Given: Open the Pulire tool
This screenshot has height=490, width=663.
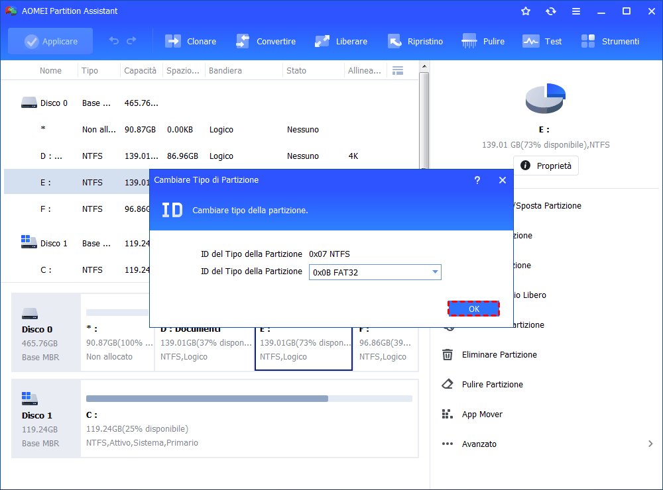Looking at the screenshot, I should (x=483, y=42).
